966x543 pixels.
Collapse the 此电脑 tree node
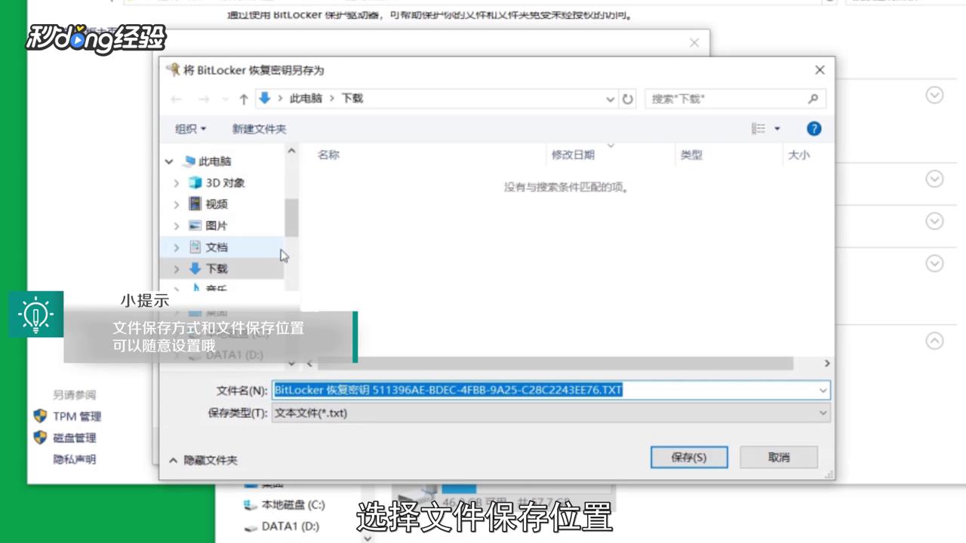(x=170, y=161)
